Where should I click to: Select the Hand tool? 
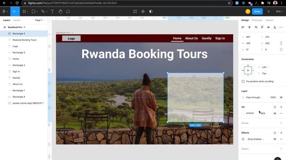[60, 12]
